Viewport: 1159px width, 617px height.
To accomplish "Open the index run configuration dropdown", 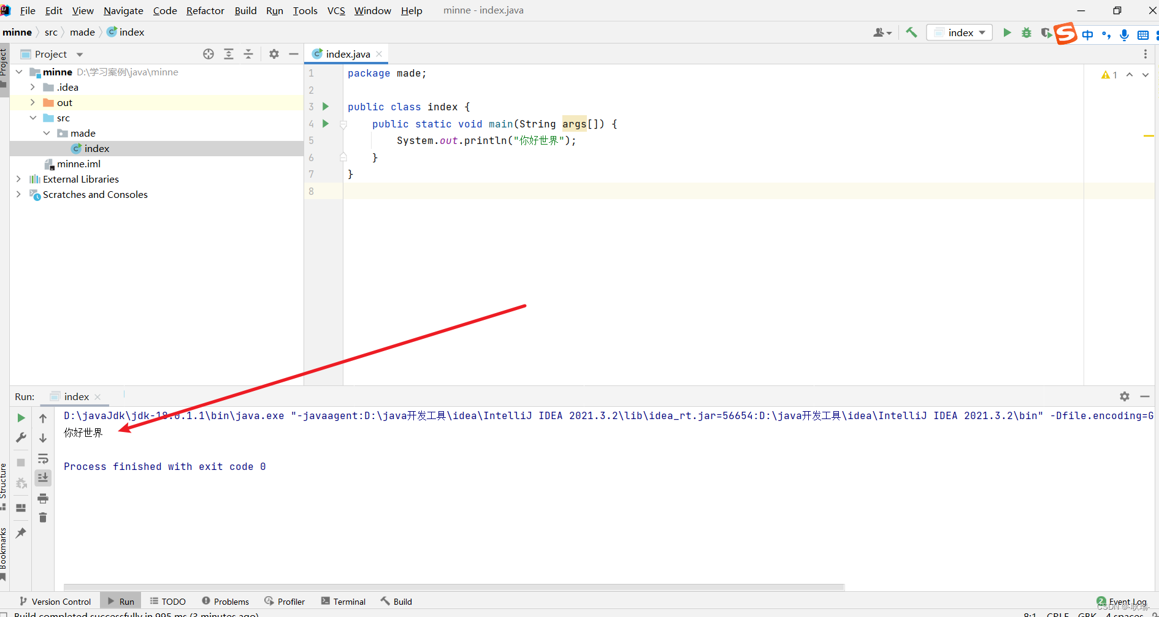I will tap(959, 32).
